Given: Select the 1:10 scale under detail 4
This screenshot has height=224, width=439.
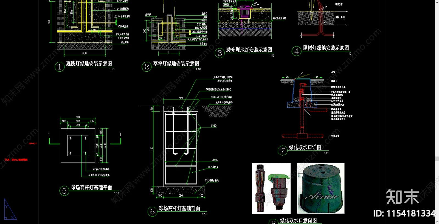Looking at the screenshot, I should click(x=349, y=54).
